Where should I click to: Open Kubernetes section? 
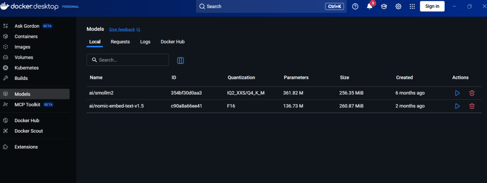(26, 68)
